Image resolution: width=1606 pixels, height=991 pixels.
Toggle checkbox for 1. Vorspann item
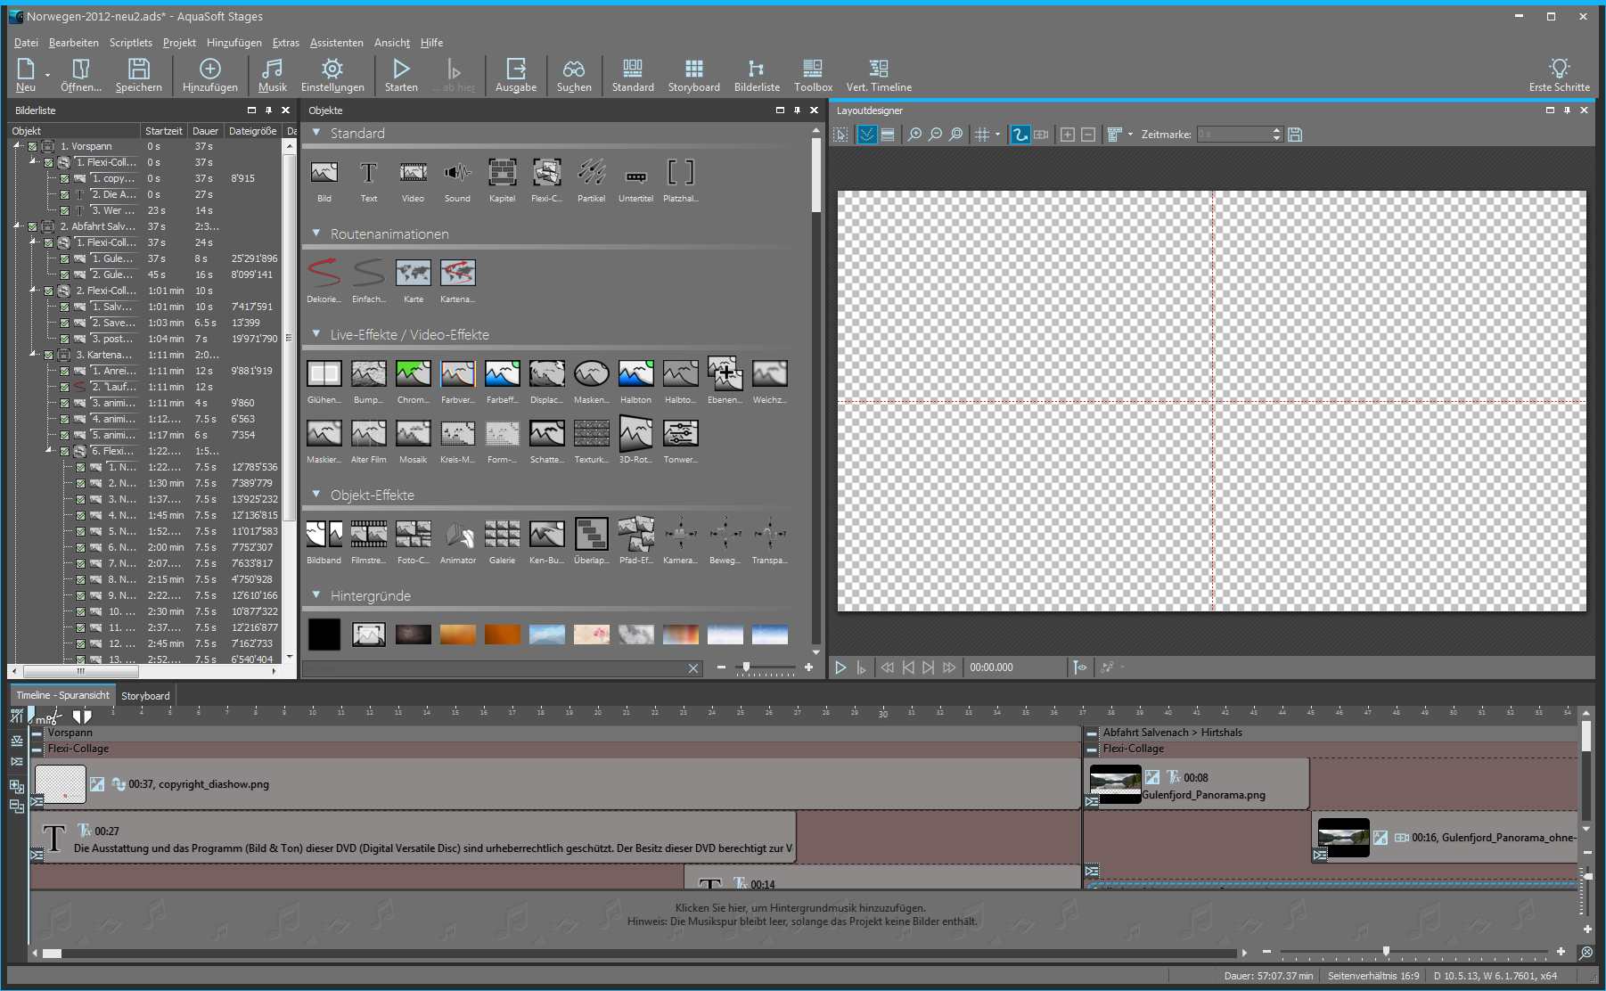click(x=33, y=147)
